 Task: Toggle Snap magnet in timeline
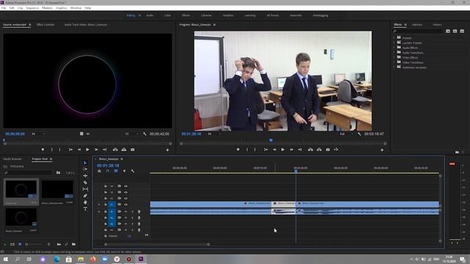click(x=108, y=171)
